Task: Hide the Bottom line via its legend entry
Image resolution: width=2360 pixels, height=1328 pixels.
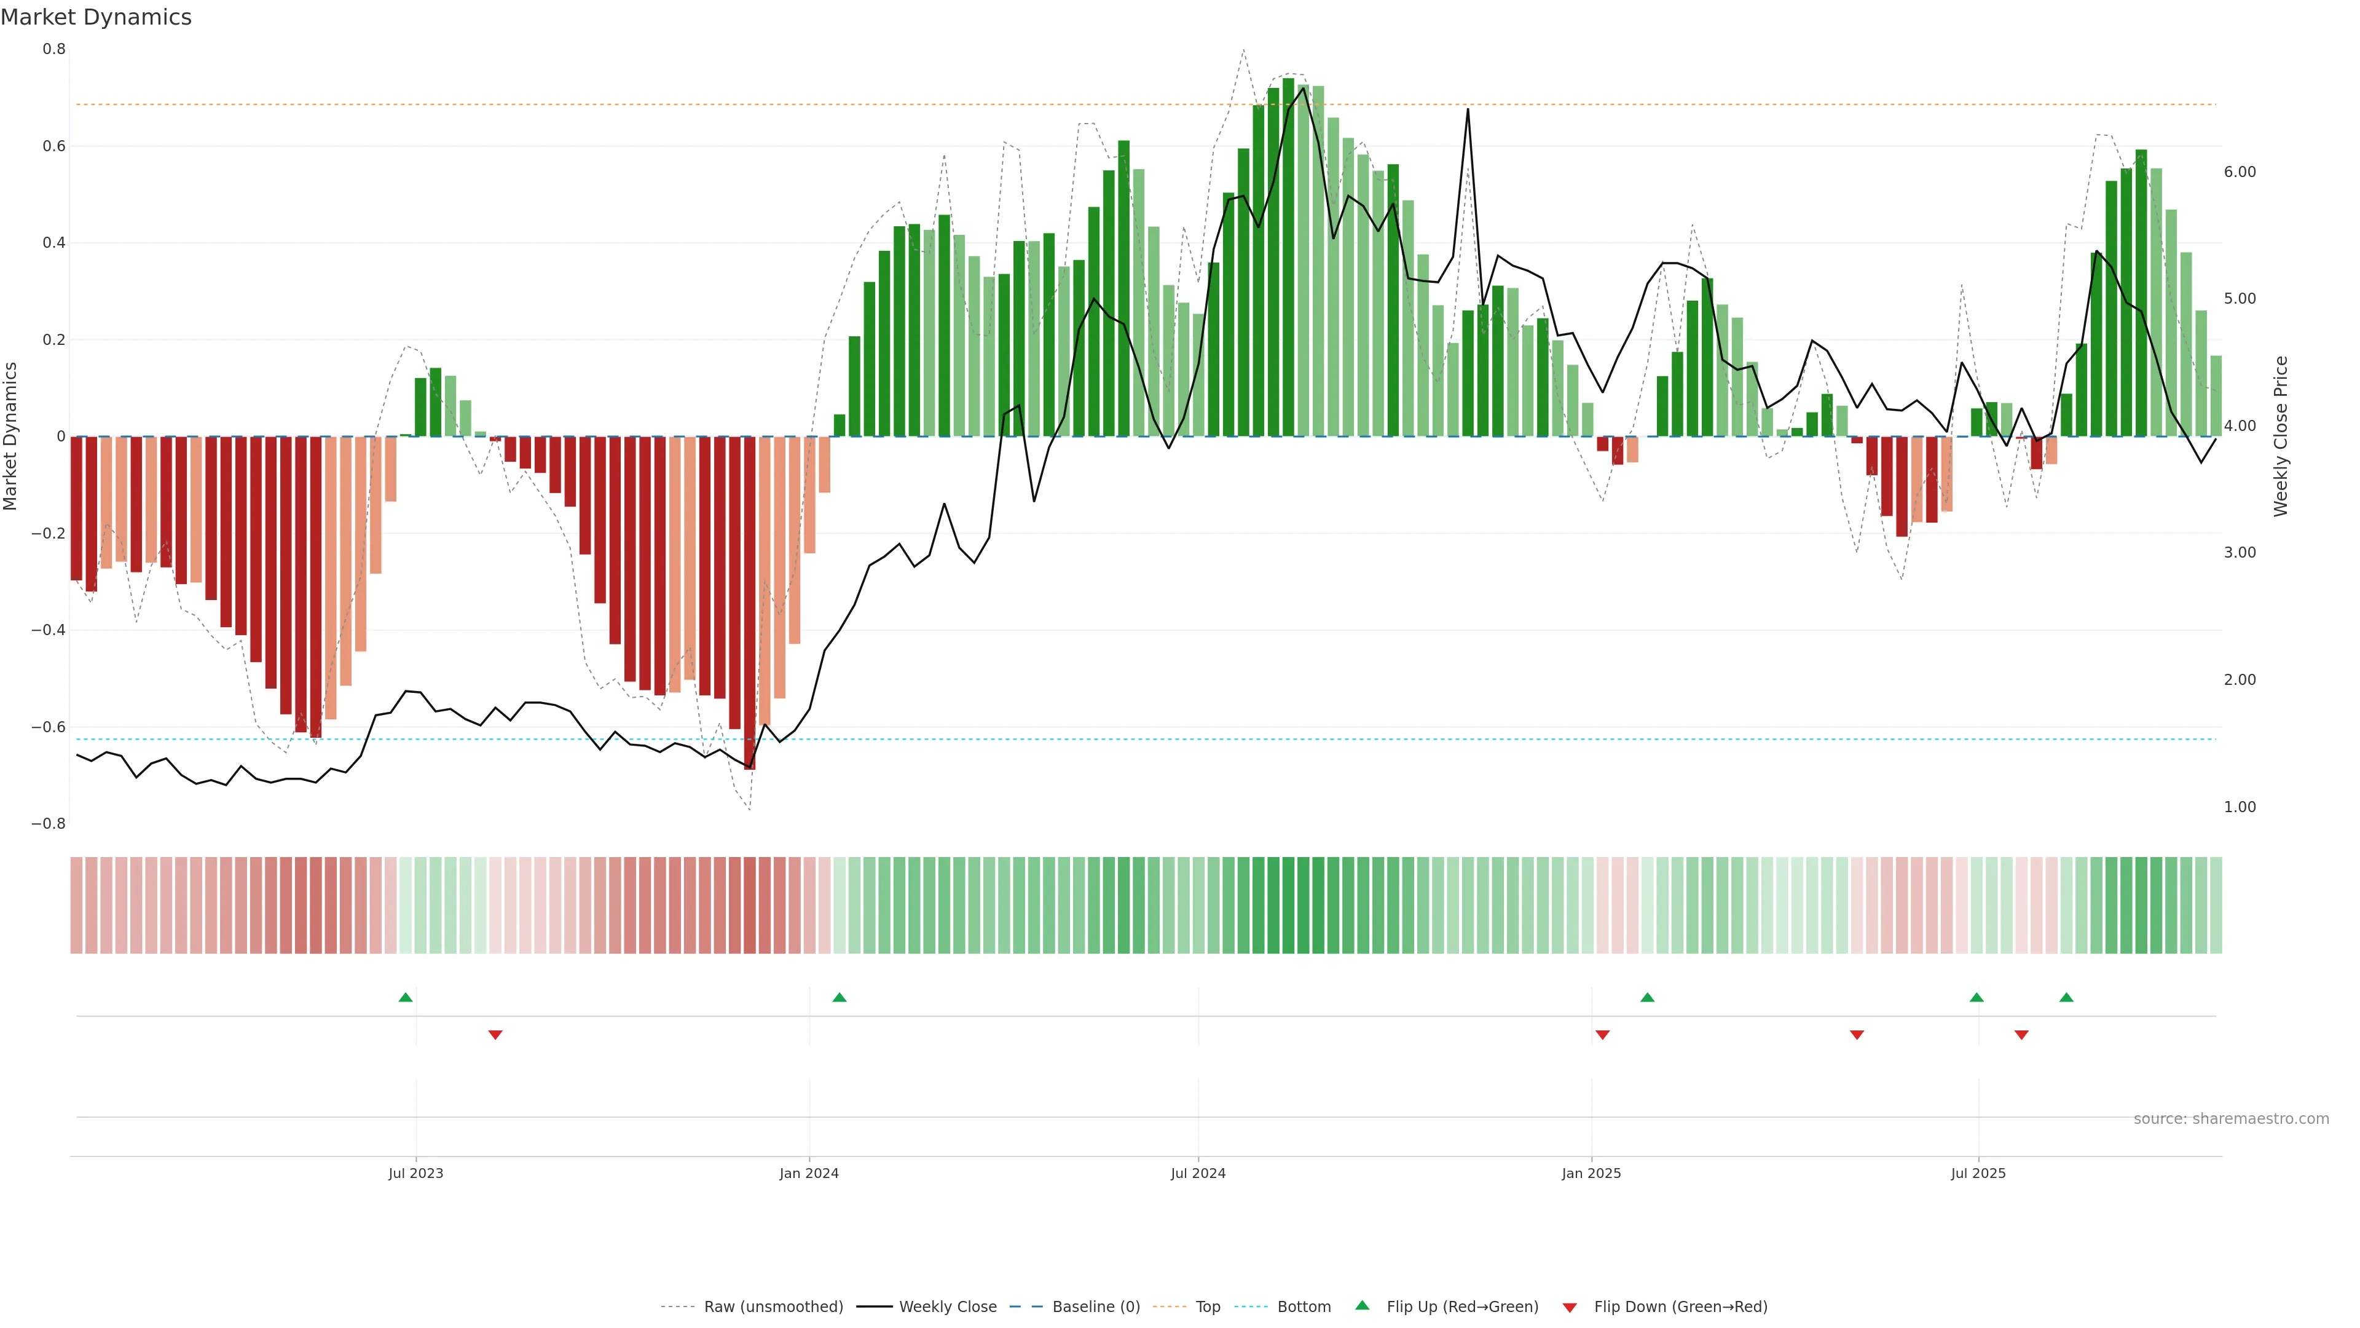Action: click(x=1304, y=1307)
